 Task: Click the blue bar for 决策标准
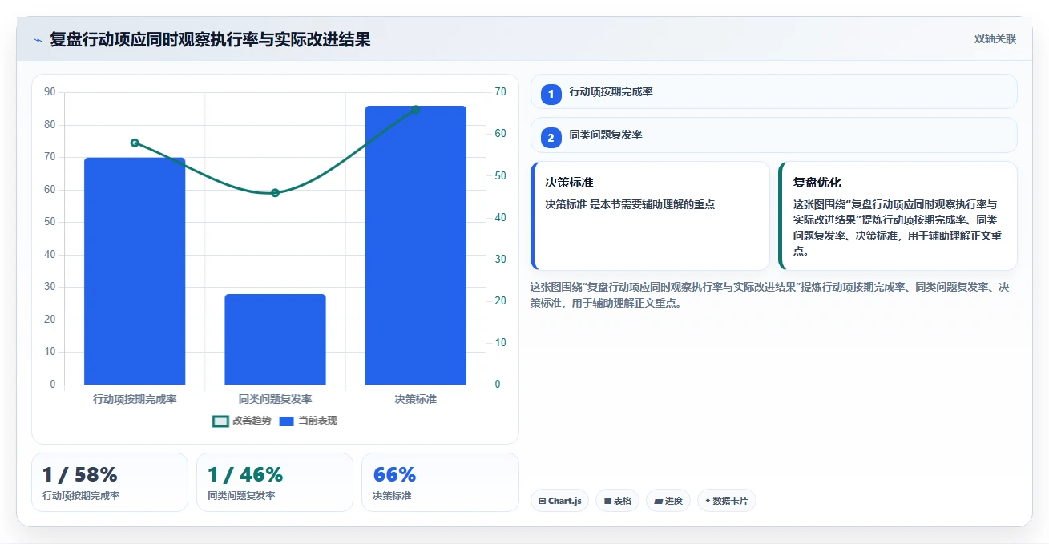click(x=416, y=245)
